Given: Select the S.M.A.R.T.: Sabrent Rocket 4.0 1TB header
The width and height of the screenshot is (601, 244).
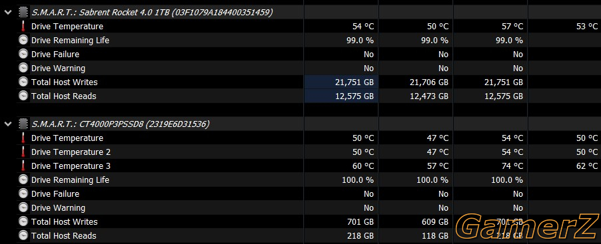Looking at the screenshot, I should click(152, 13).
